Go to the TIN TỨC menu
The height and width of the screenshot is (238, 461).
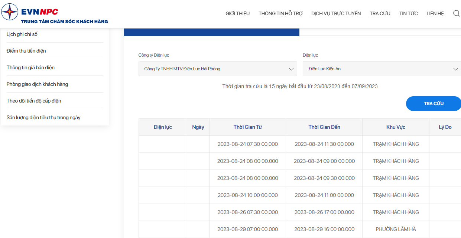[x=409, y=13]
